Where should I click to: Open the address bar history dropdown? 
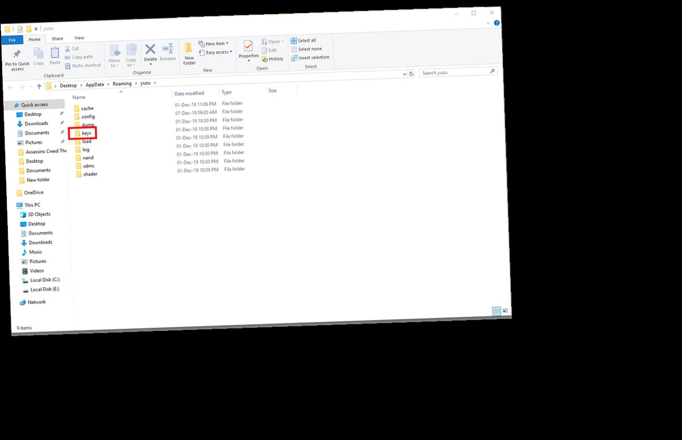[x=404, y=74]
